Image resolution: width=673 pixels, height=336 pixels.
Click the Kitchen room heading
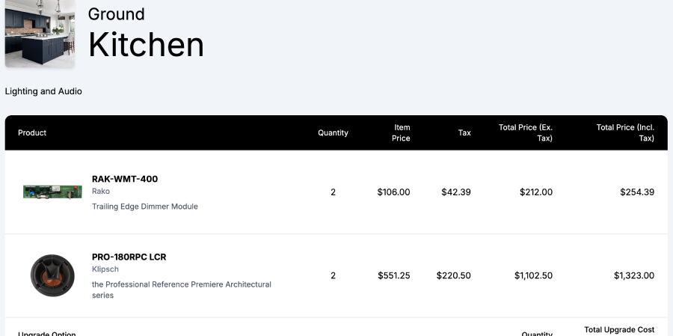pyautogui.click(x=146, y=45)
